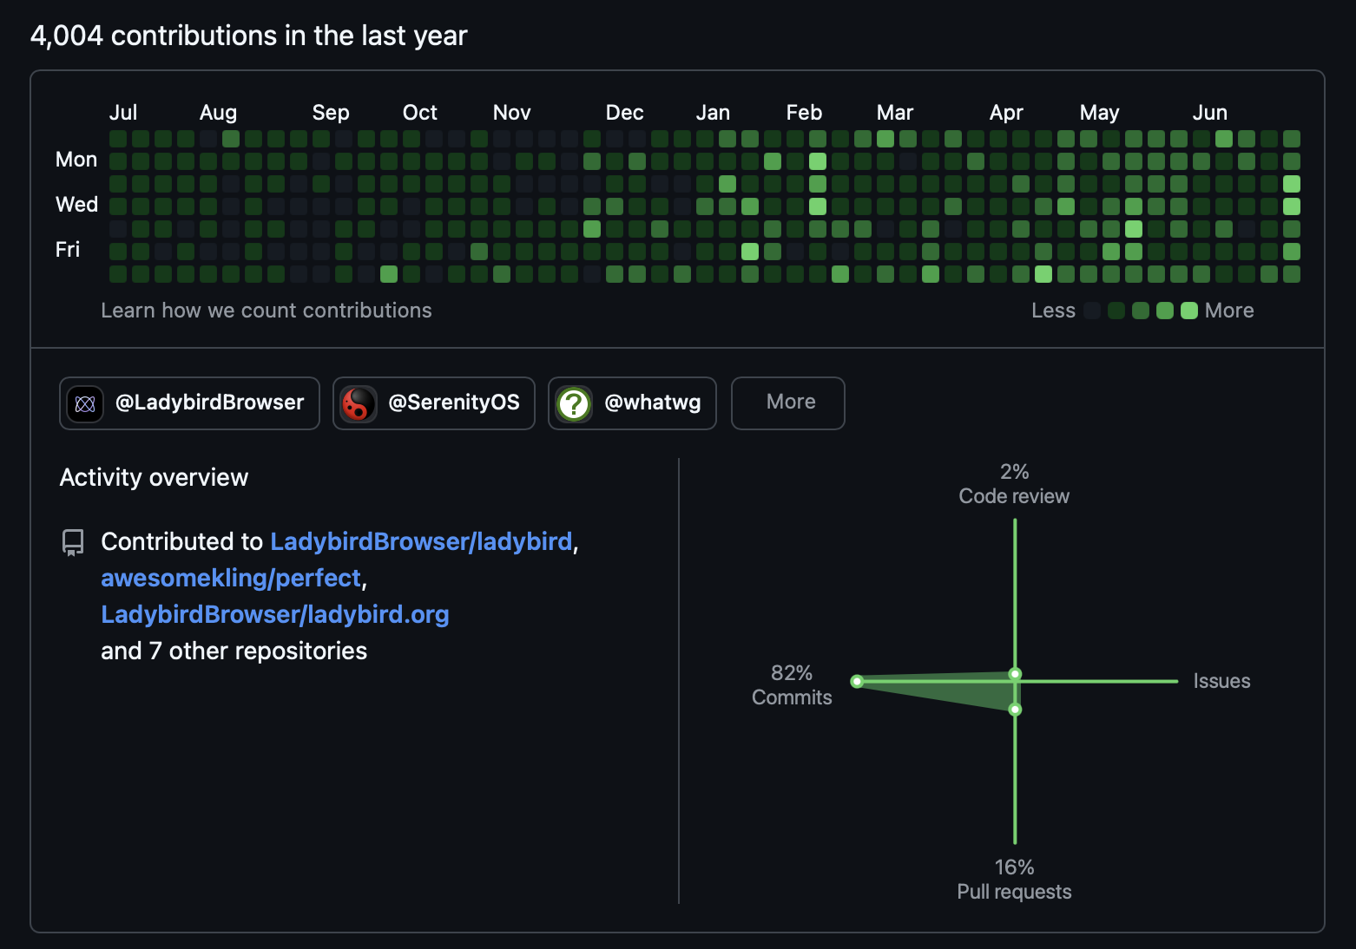The image size is (1356, 949).
Task: Open the awesomekling/perfect repository link
Action: pos(231,578)
